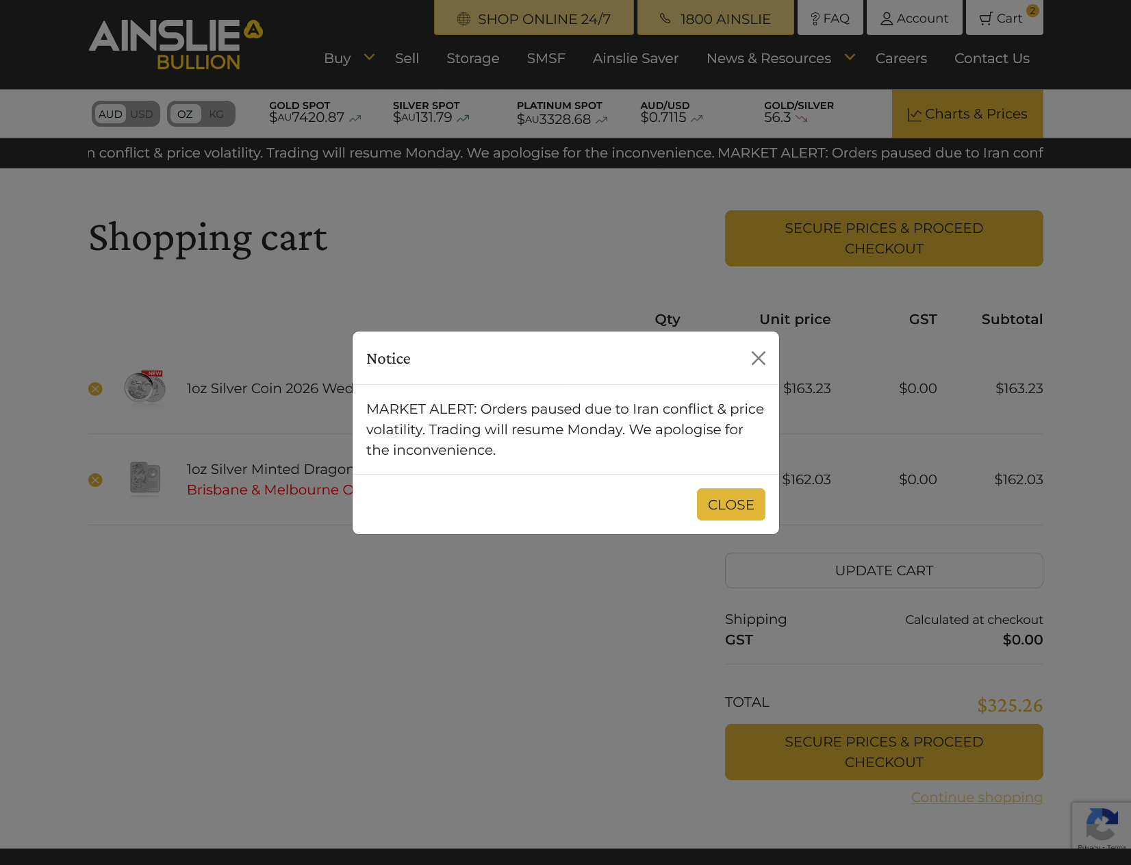Click the $325.26 total amount
Image resolution: width=1131 pixels, height=865 pixels.
[x=1010, y=705]
